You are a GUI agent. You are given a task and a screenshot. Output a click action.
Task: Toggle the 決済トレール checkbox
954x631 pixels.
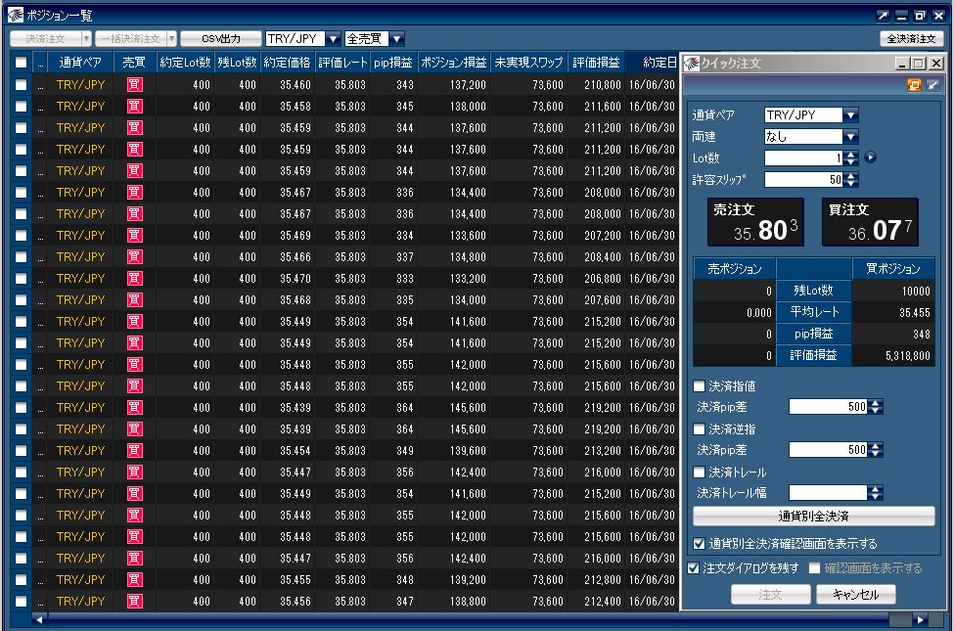click(x=699, y=473)
